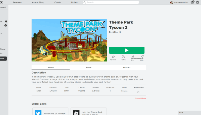Screen dimensions: 201x115
Task: Focus the Search input field
Action: 111,2
